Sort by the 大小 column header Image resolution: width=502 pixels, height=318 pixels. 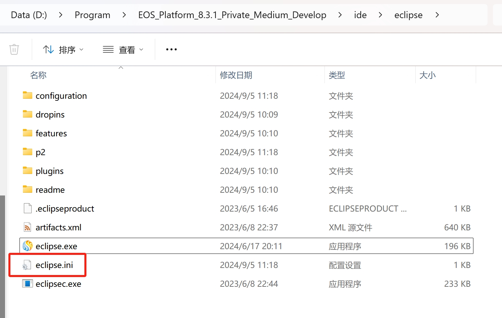point(428,75)
